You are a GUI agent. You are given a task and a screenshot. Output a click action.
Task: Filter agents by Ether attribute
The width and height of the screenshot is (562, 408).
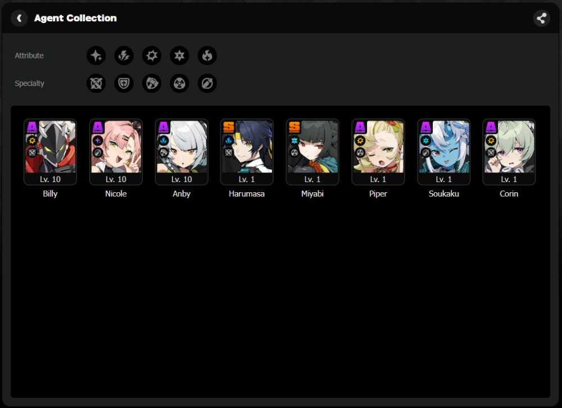[96, 56]
